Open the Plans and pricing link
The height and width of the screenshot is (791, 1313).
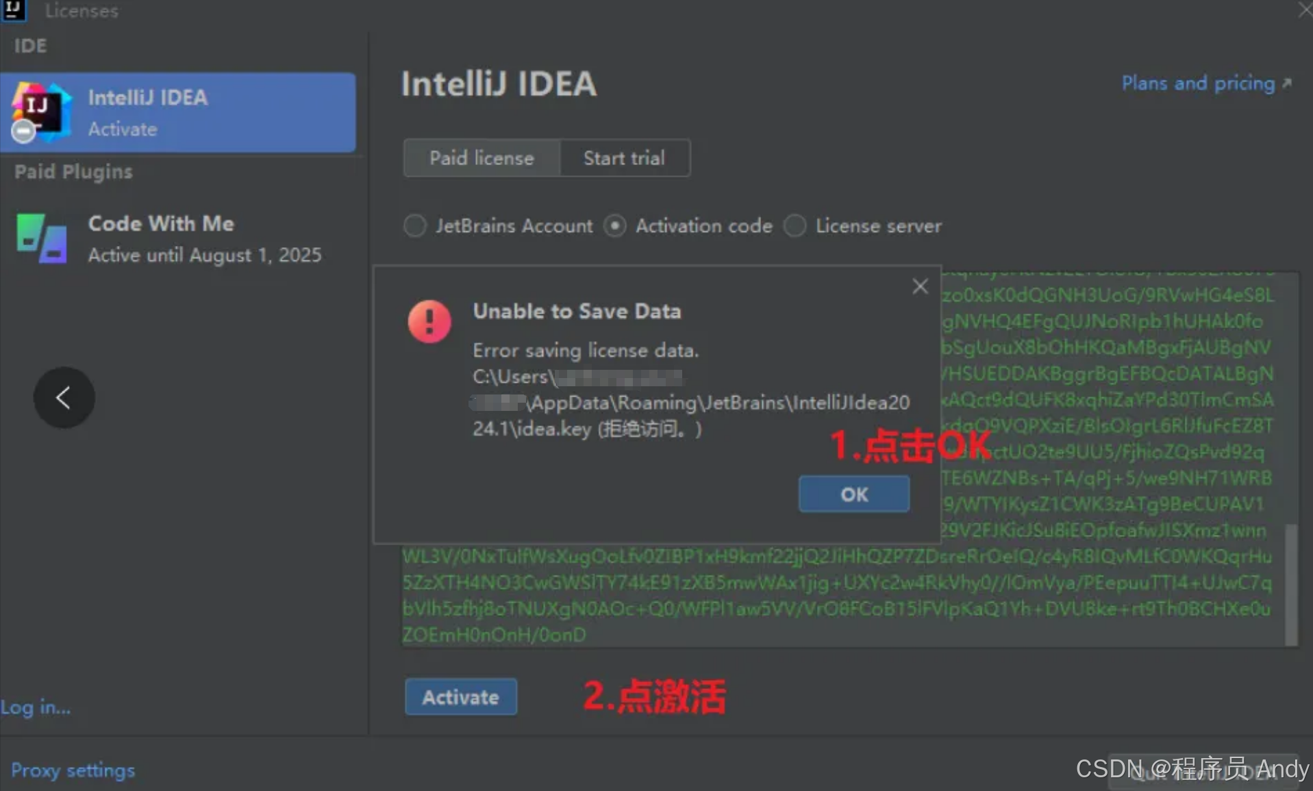coord(1205,84)
